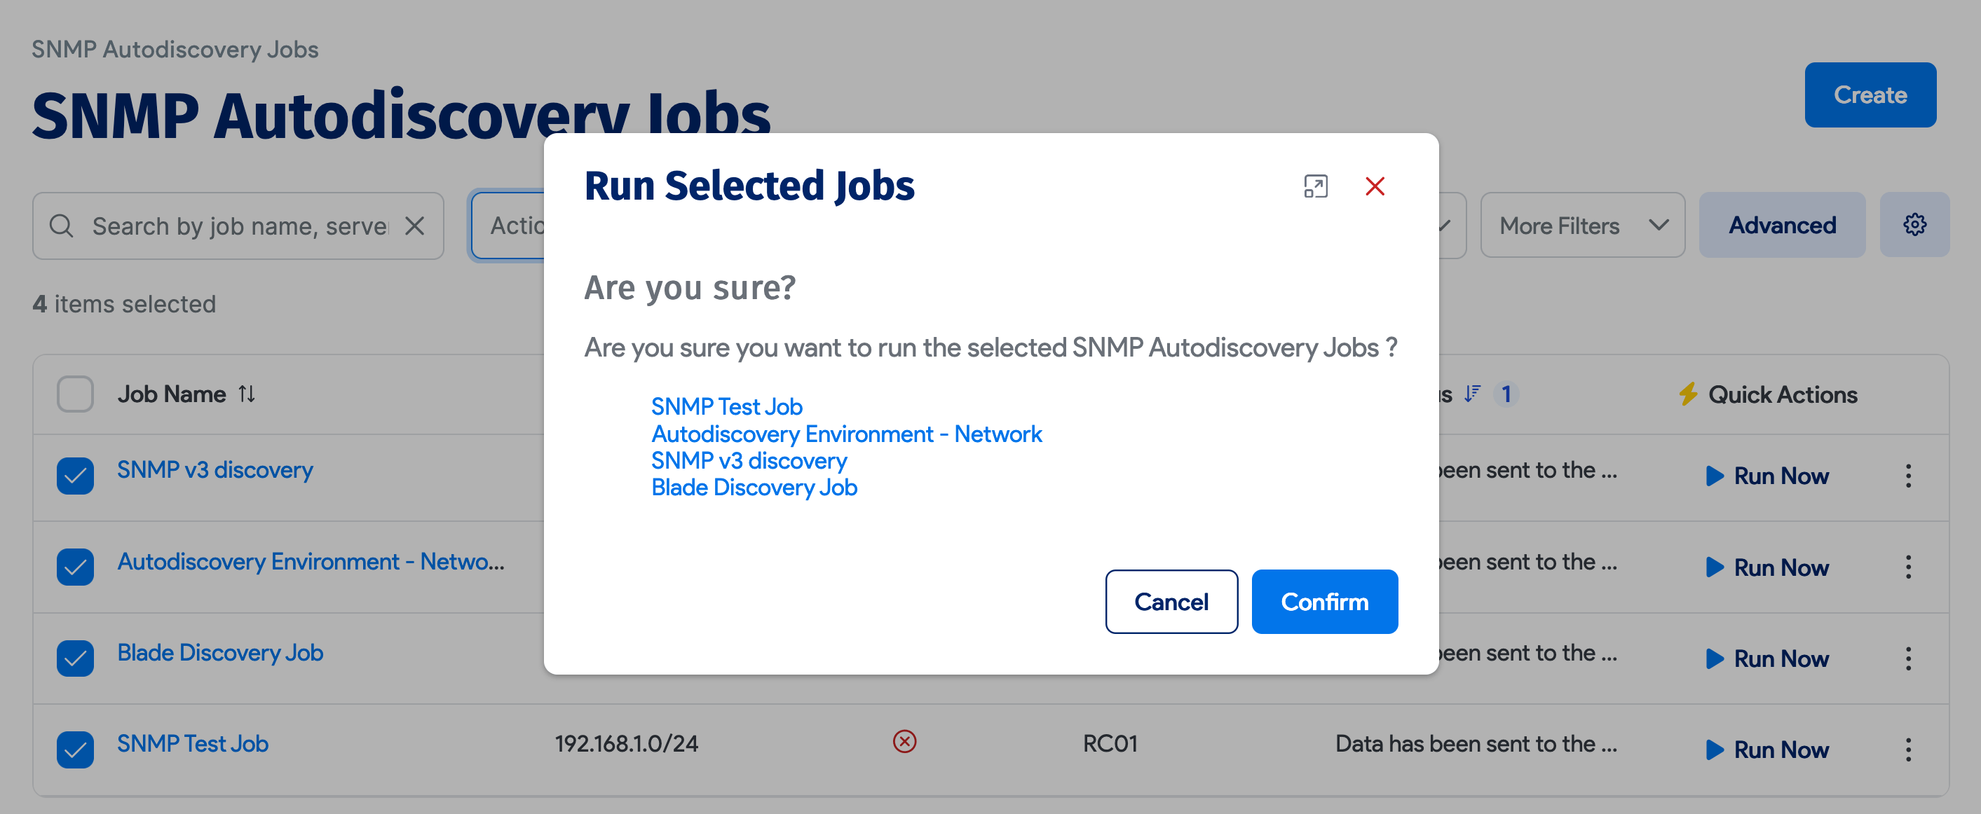Close the Run Selected Jobs dialog

(1375, 186)
